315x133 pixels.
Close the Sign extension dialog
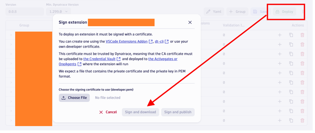point(190,22)
